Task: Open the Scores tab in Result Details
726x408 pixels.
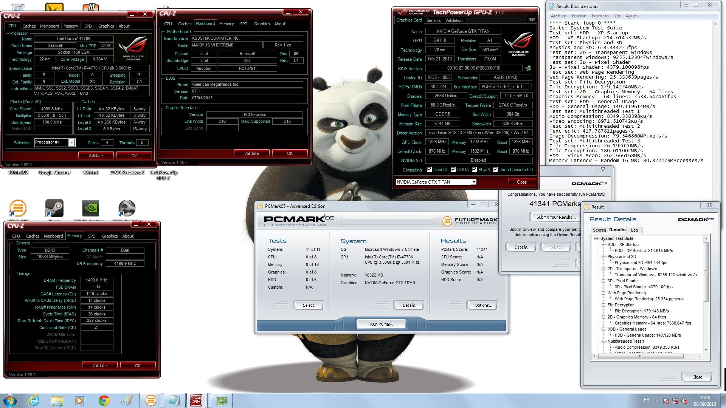Action: [x=599, y=230]
